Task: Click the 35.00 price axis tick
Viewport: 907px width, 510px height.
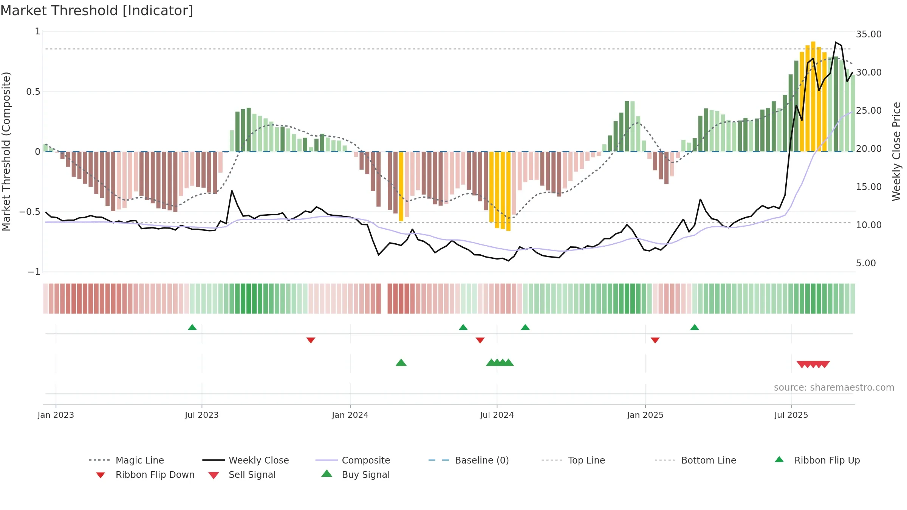Action: 868,34
